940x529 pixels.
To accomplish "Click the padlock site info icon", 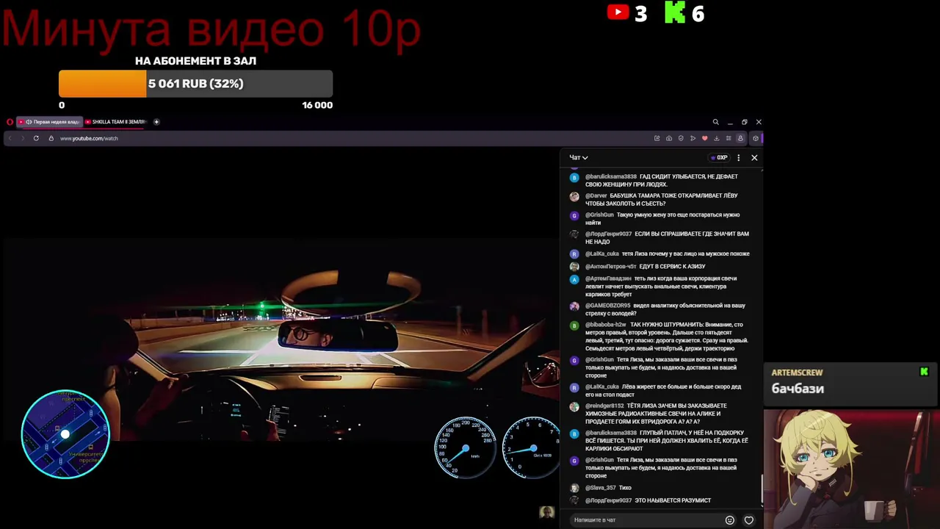I will point(51,138).
